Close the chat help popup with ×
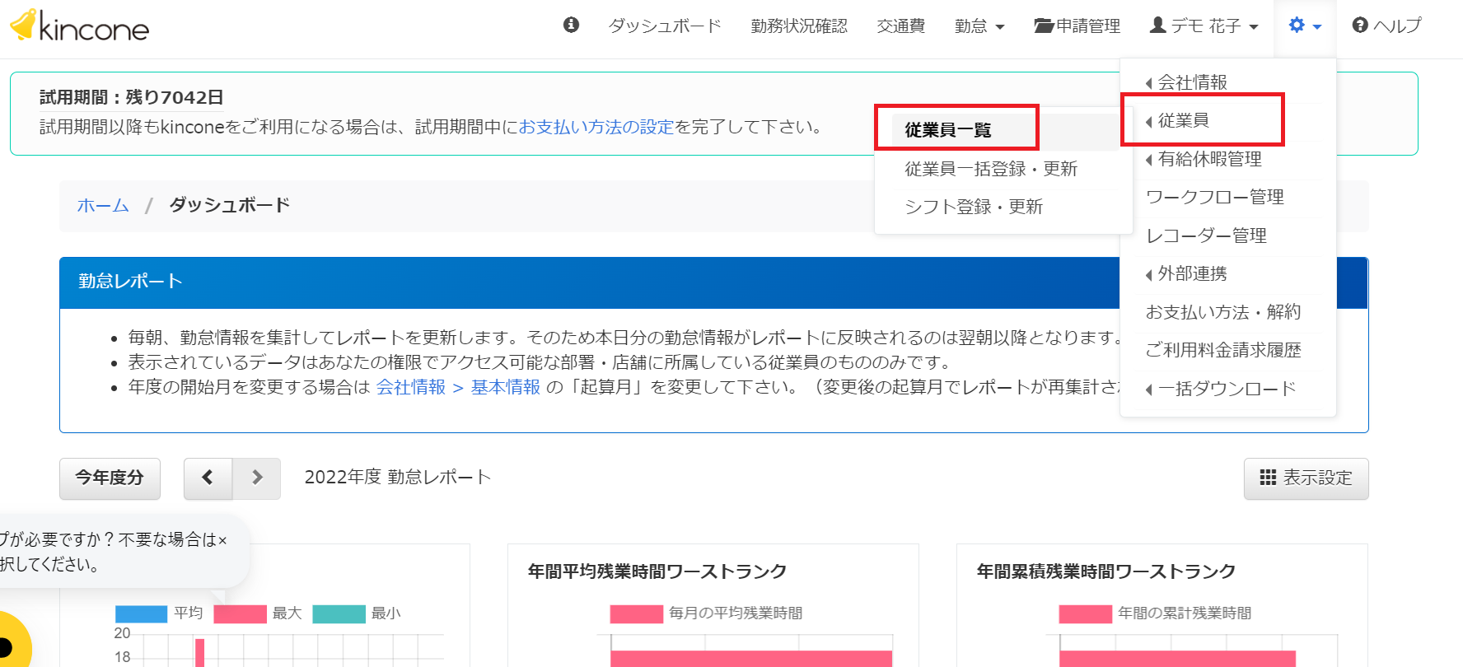 click(x=222, y=540)
